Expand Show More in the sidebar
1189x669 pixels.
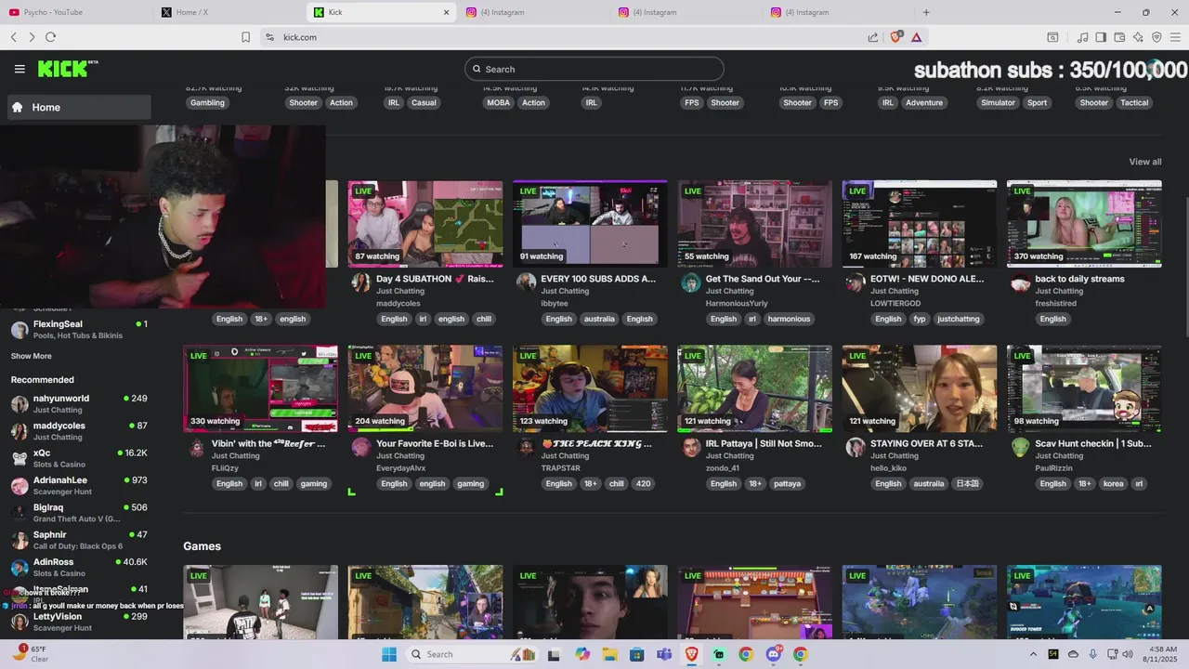click(x=32, y=356)
